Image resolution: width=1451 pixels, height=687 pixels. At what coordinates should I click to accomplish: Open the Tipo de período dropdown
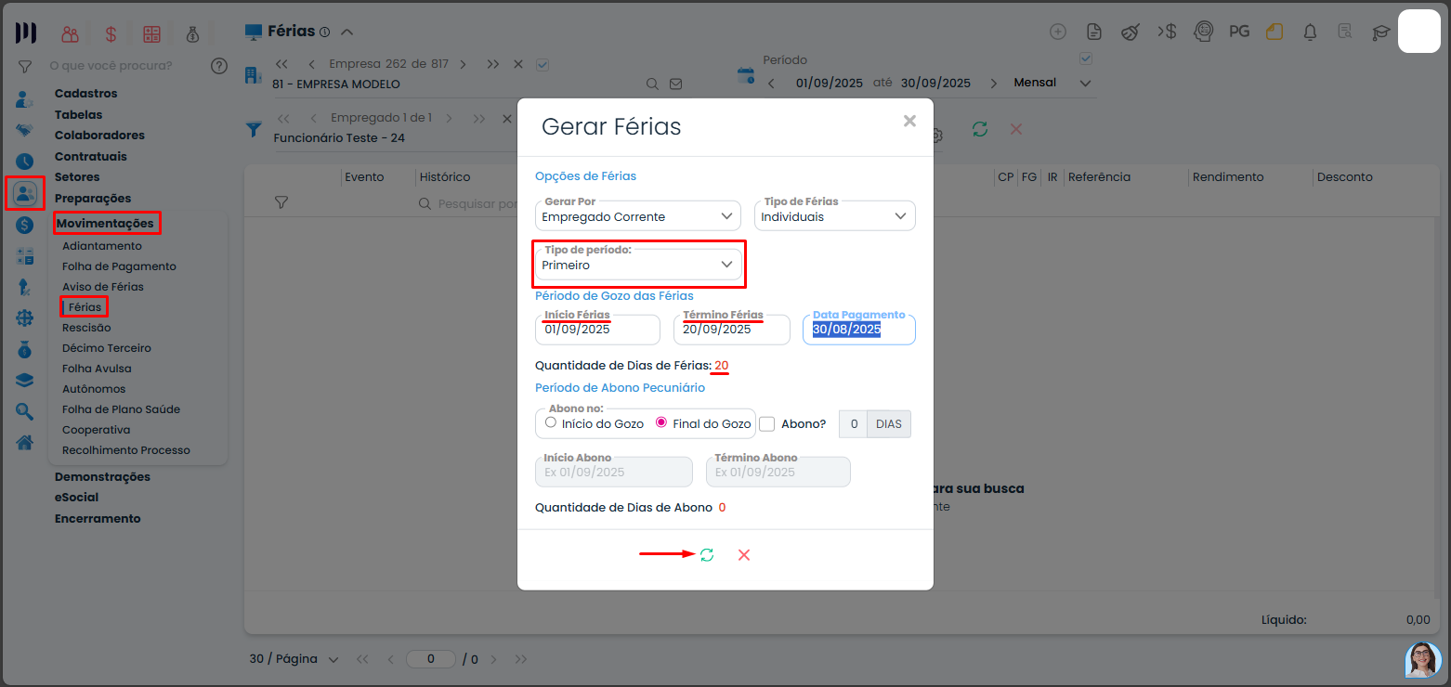[x=638, y=265]
